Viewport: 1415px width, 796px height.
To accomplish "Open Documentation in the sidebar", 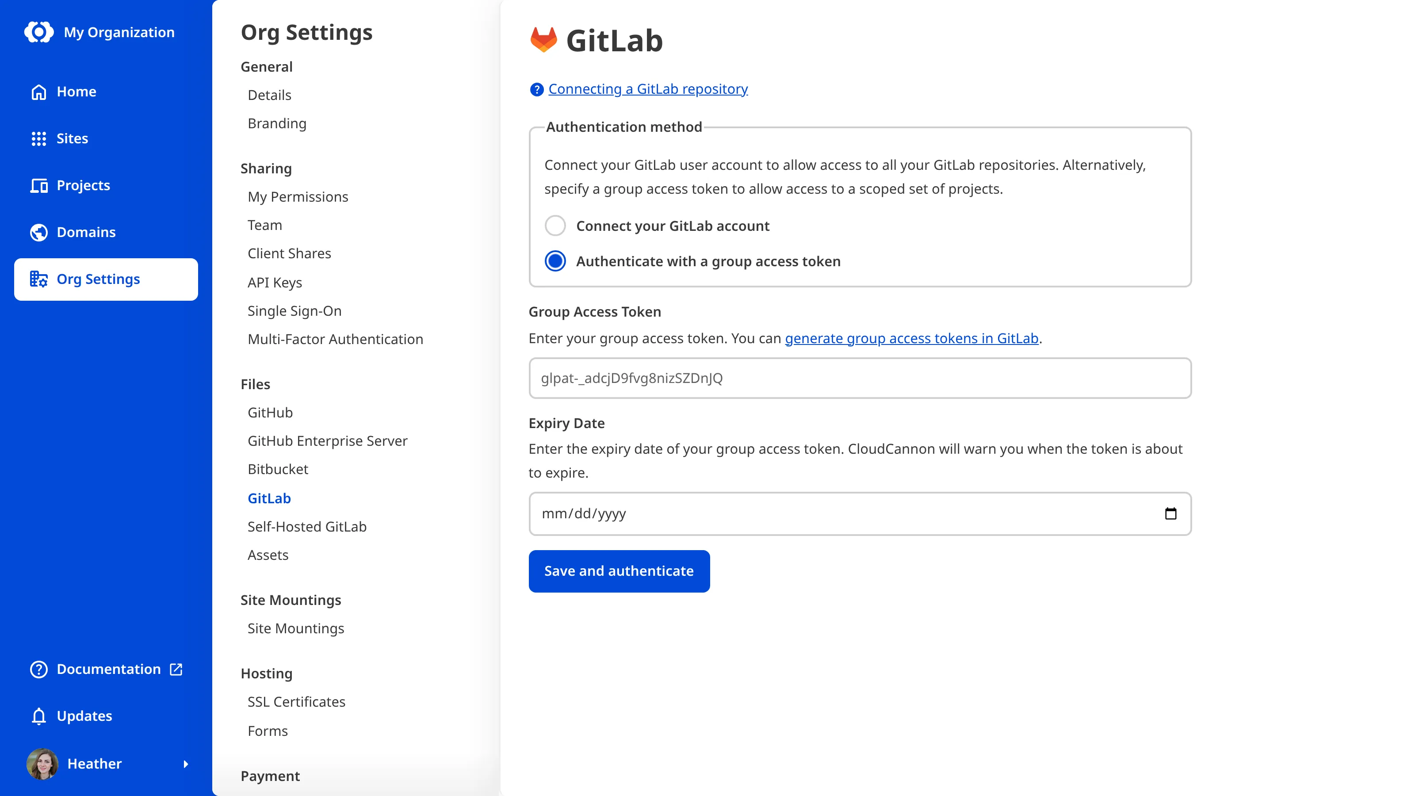I will coord(106,669).
